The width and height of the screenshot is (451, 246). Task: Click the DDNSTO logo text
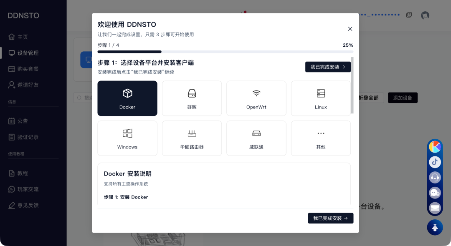tap(23, 15)
